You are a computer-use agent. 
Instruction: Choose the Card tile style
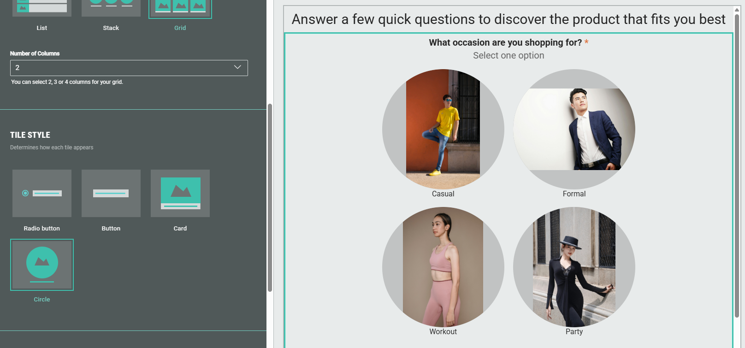tap(180, 194)
